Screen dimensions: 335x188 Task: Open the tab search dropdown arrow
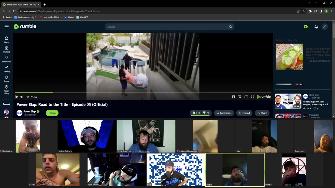coord(309,3)
